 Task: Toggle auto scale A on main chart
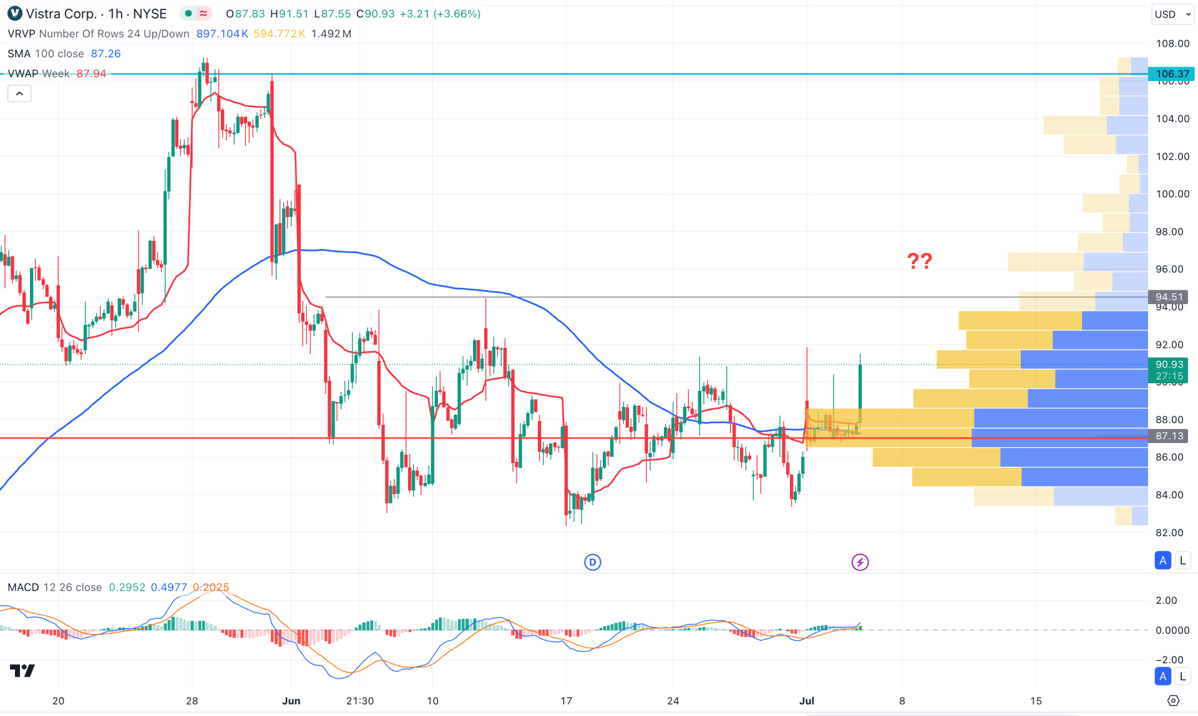point(1163,560)
